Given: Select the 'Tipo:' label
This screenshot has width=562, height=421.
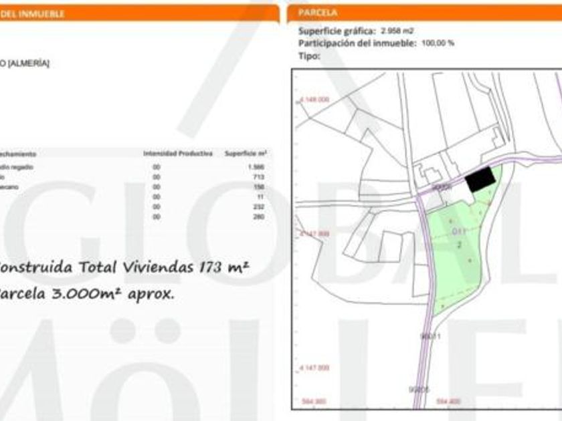Looking at the screenshot, I should coord(309,56).
